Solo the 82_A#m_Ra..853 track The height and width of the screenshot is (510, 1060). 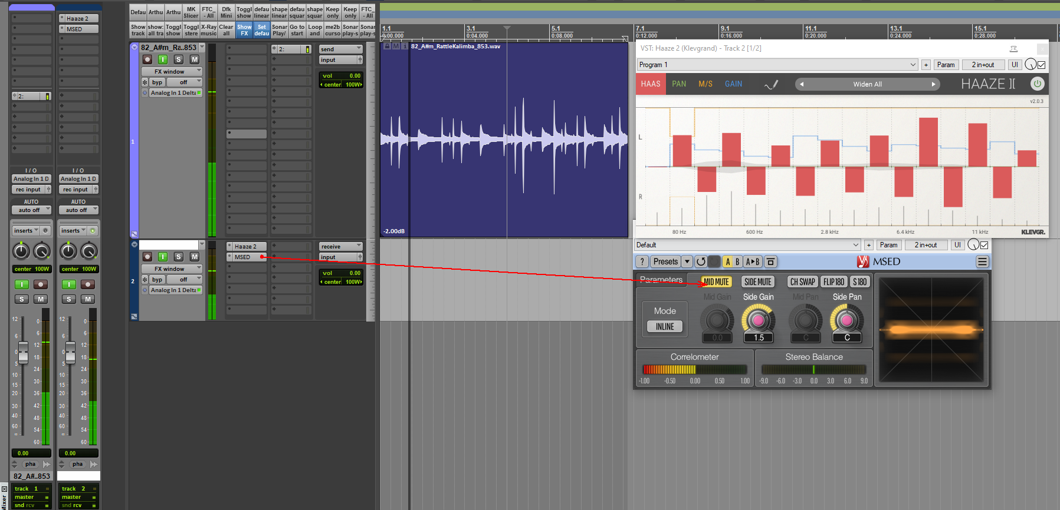point(179,59)
